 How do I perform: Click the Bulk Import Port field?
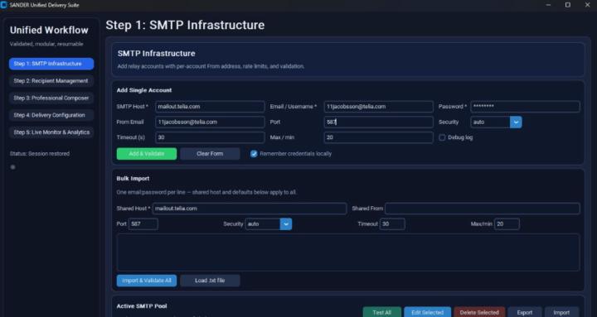143,224
